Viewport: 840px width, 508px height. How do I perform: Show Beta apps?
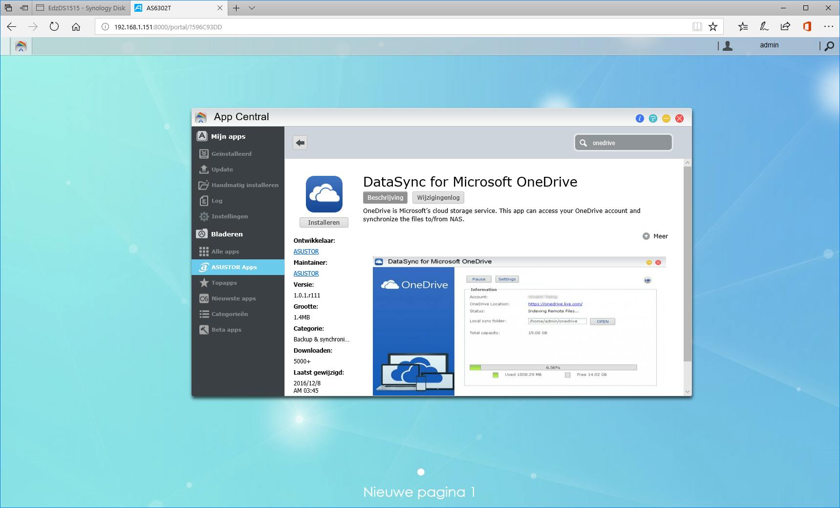pos(238,330)
